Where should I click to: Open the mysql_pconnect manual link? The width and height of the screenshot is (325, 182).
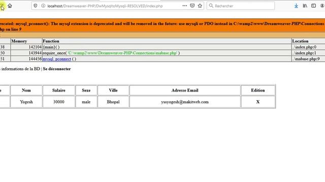point(57,59)
